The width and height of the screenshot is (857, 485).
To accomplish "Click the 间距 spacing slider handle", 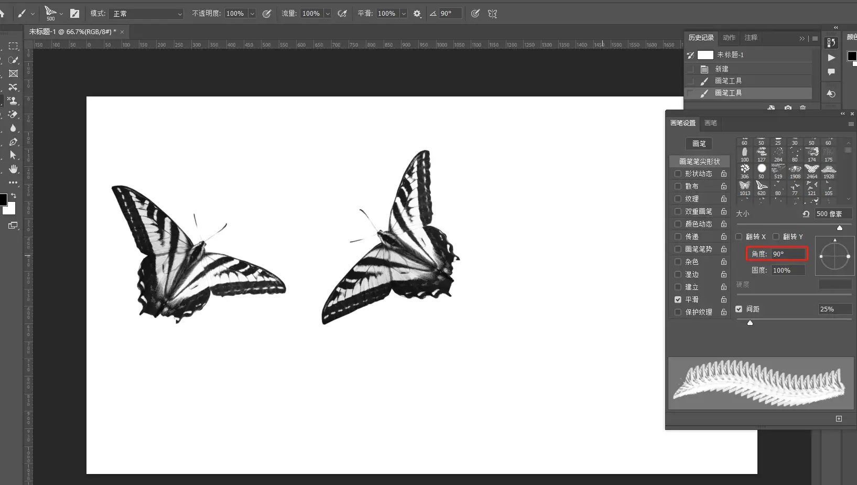I will click(x=750, y=323).
